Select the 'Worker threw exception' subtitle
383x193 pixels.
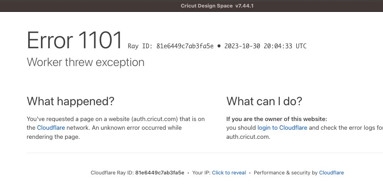tap(85, 62)
